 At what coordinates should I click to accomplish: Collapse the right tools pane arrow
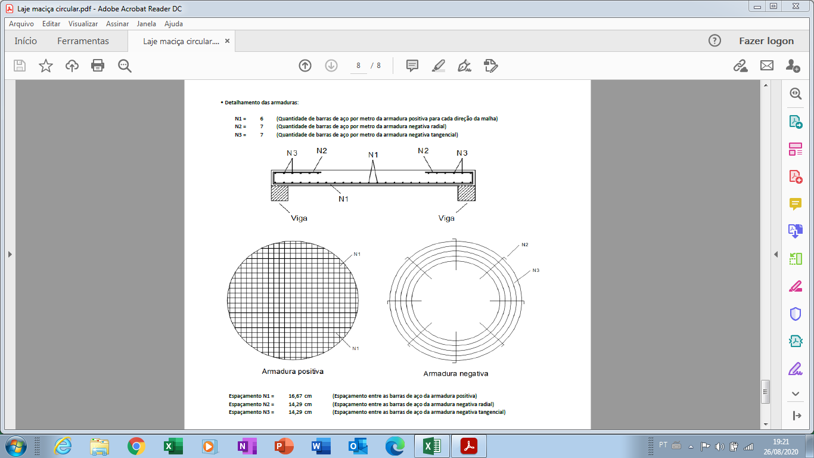click(776, 254)
